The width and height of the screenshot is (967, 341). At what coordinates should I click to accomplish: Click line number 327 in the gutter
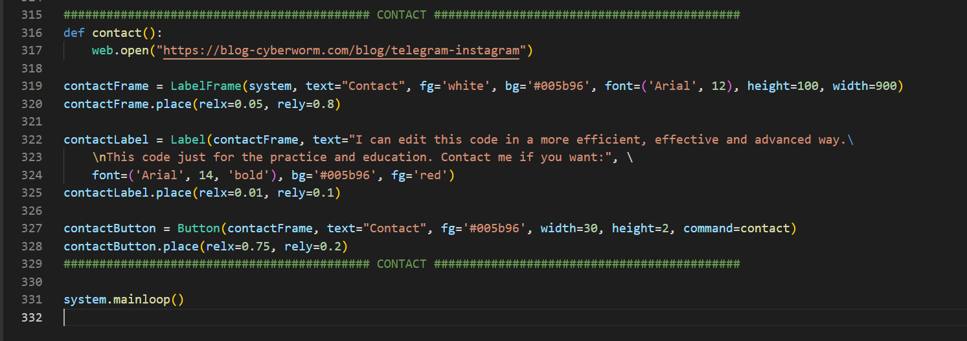click(x=31, y=228)
